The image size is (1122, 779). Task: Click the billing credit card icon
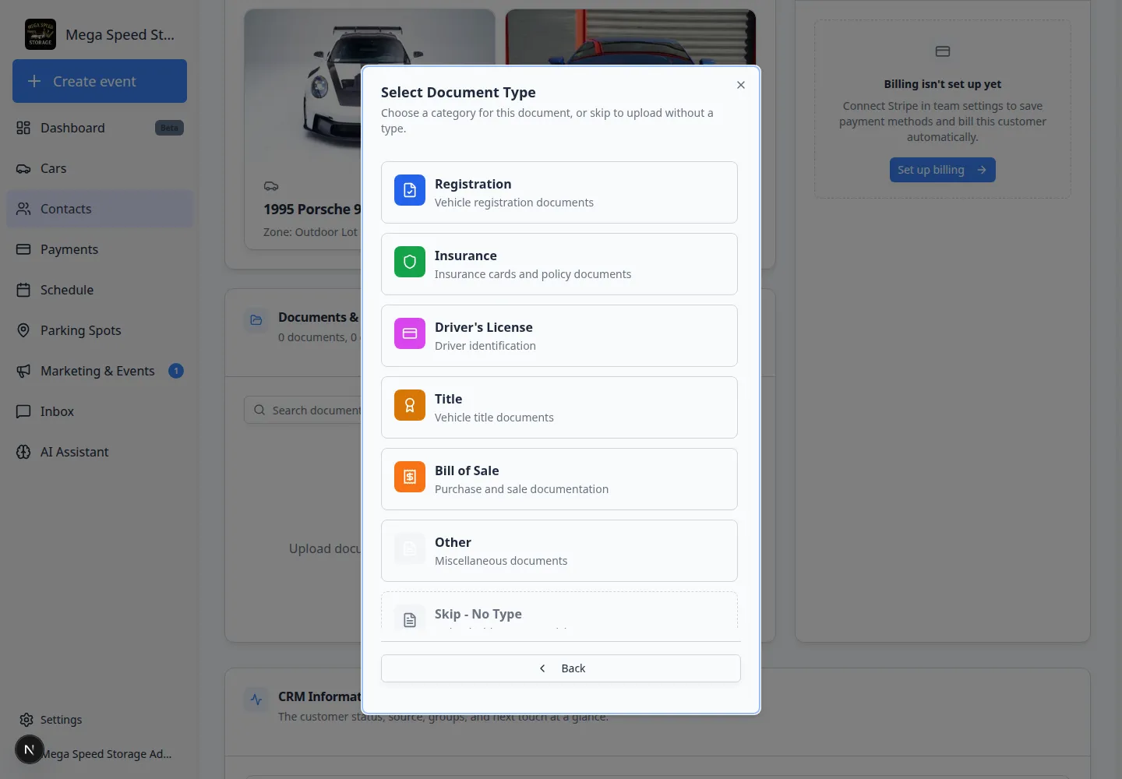click(x=943, y=51)
